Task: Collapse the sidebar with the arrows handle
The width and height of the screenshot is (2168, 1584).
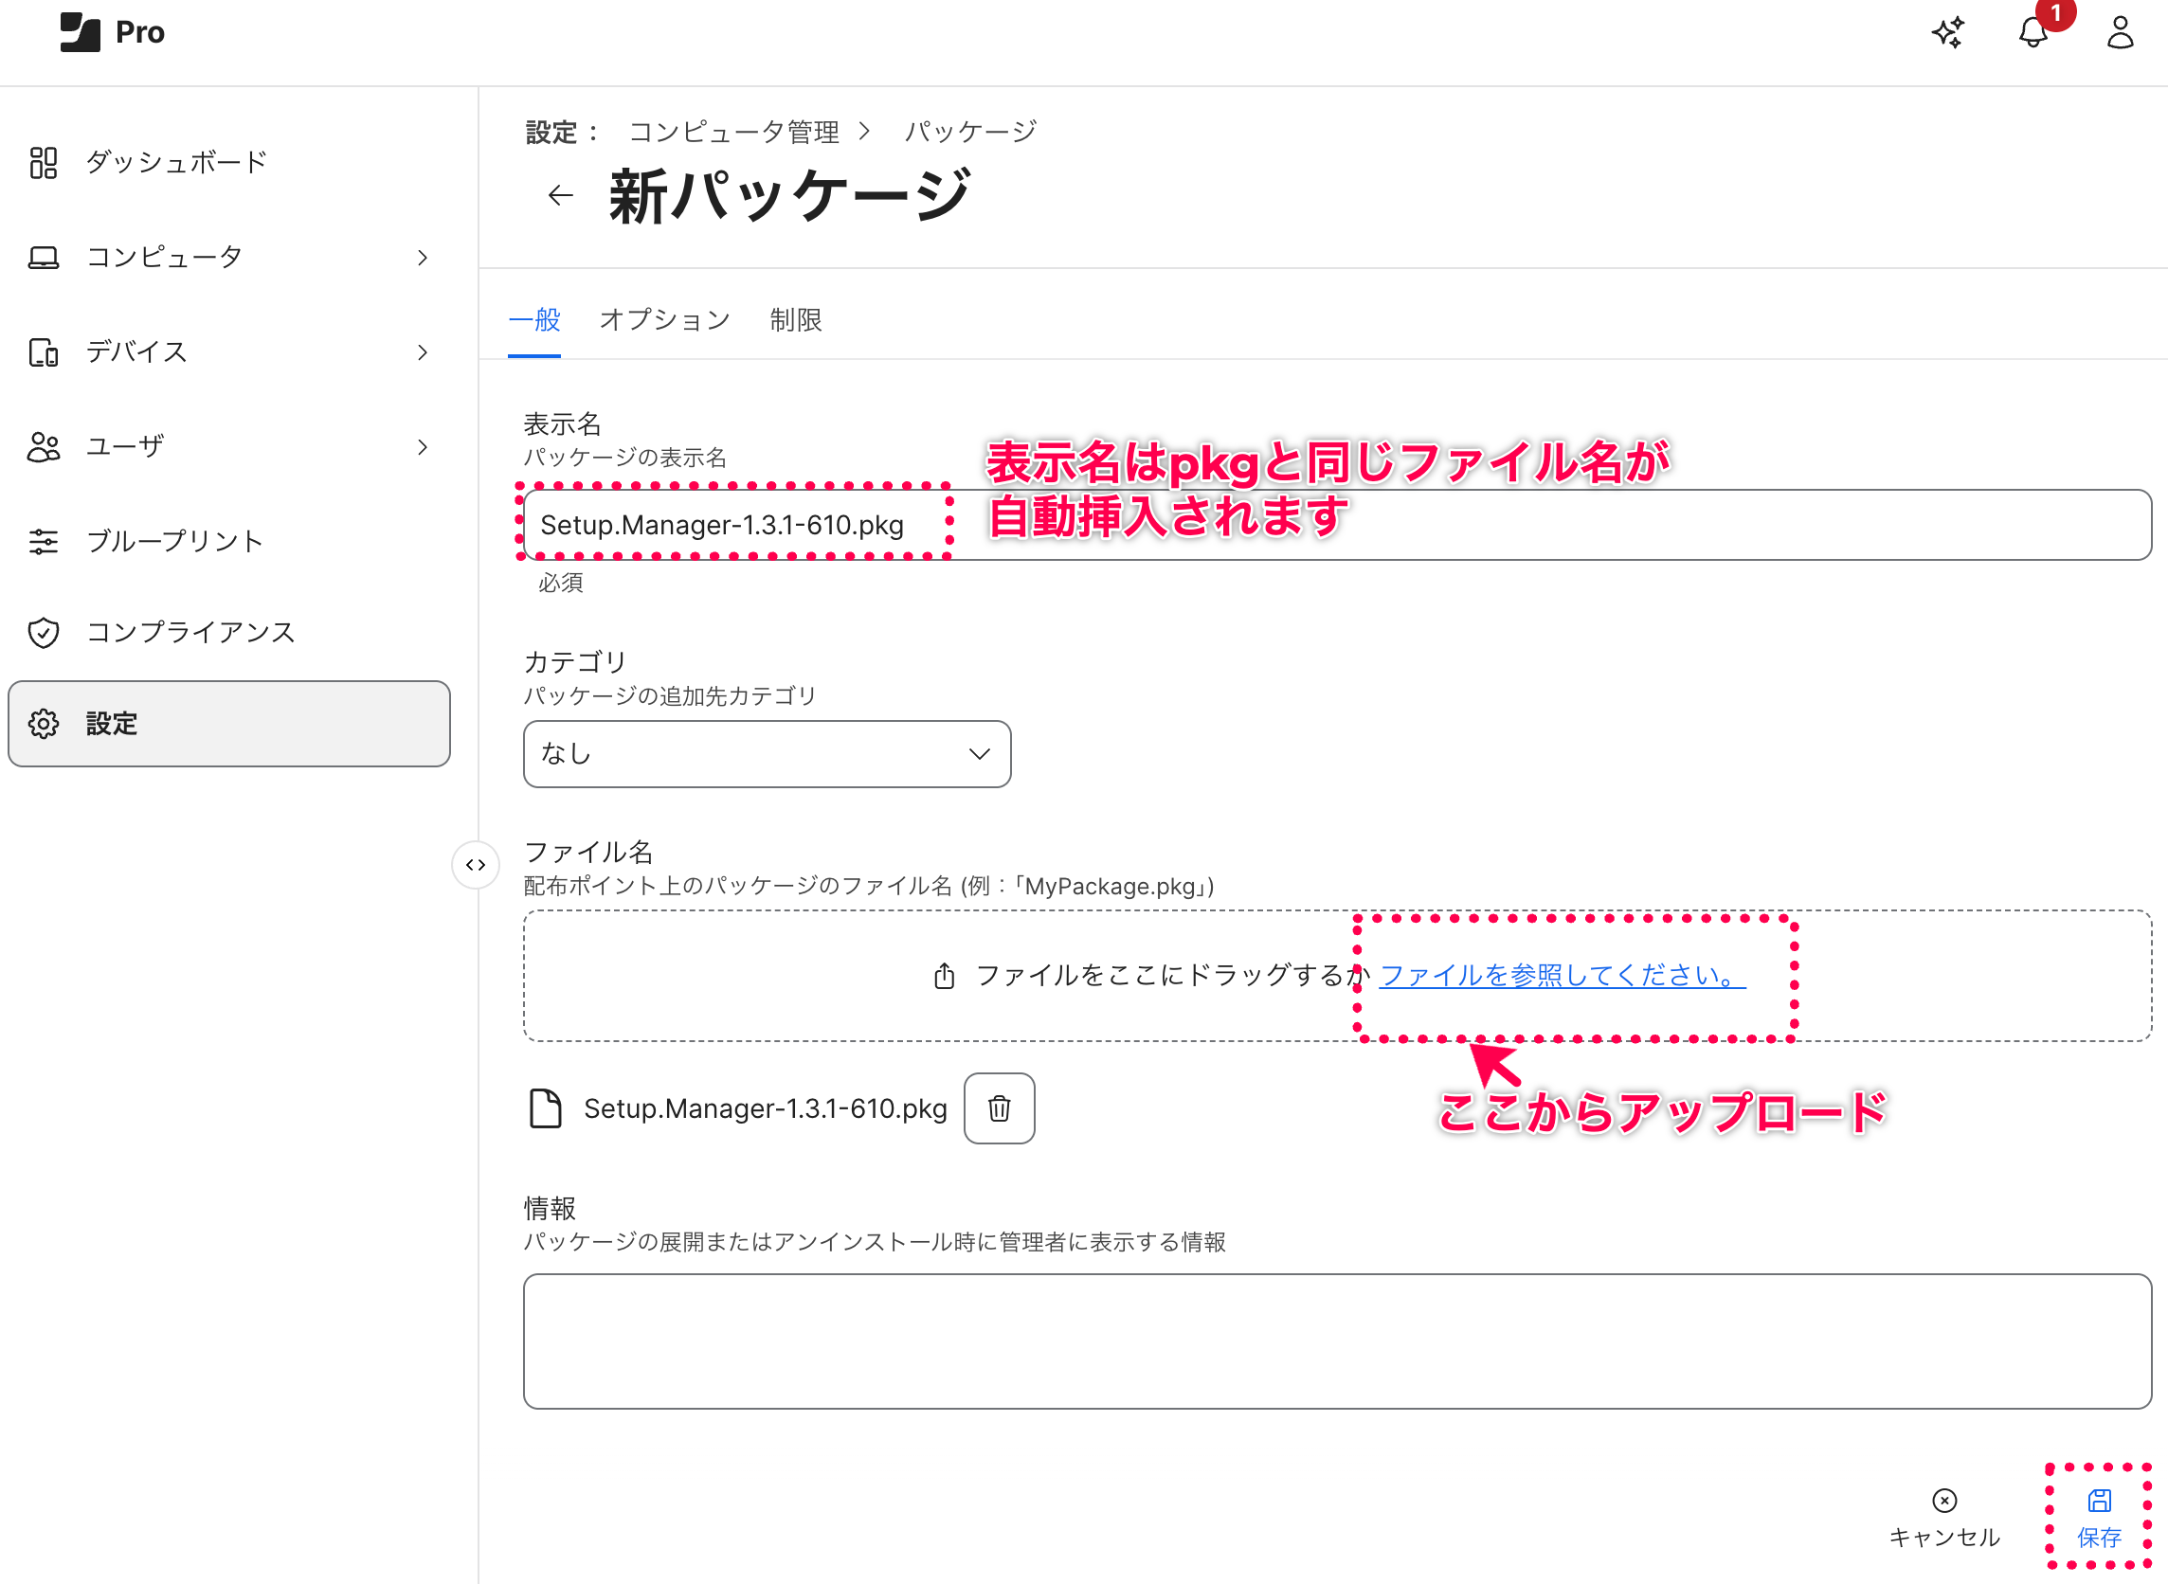Action: click(x=476, y=865)
